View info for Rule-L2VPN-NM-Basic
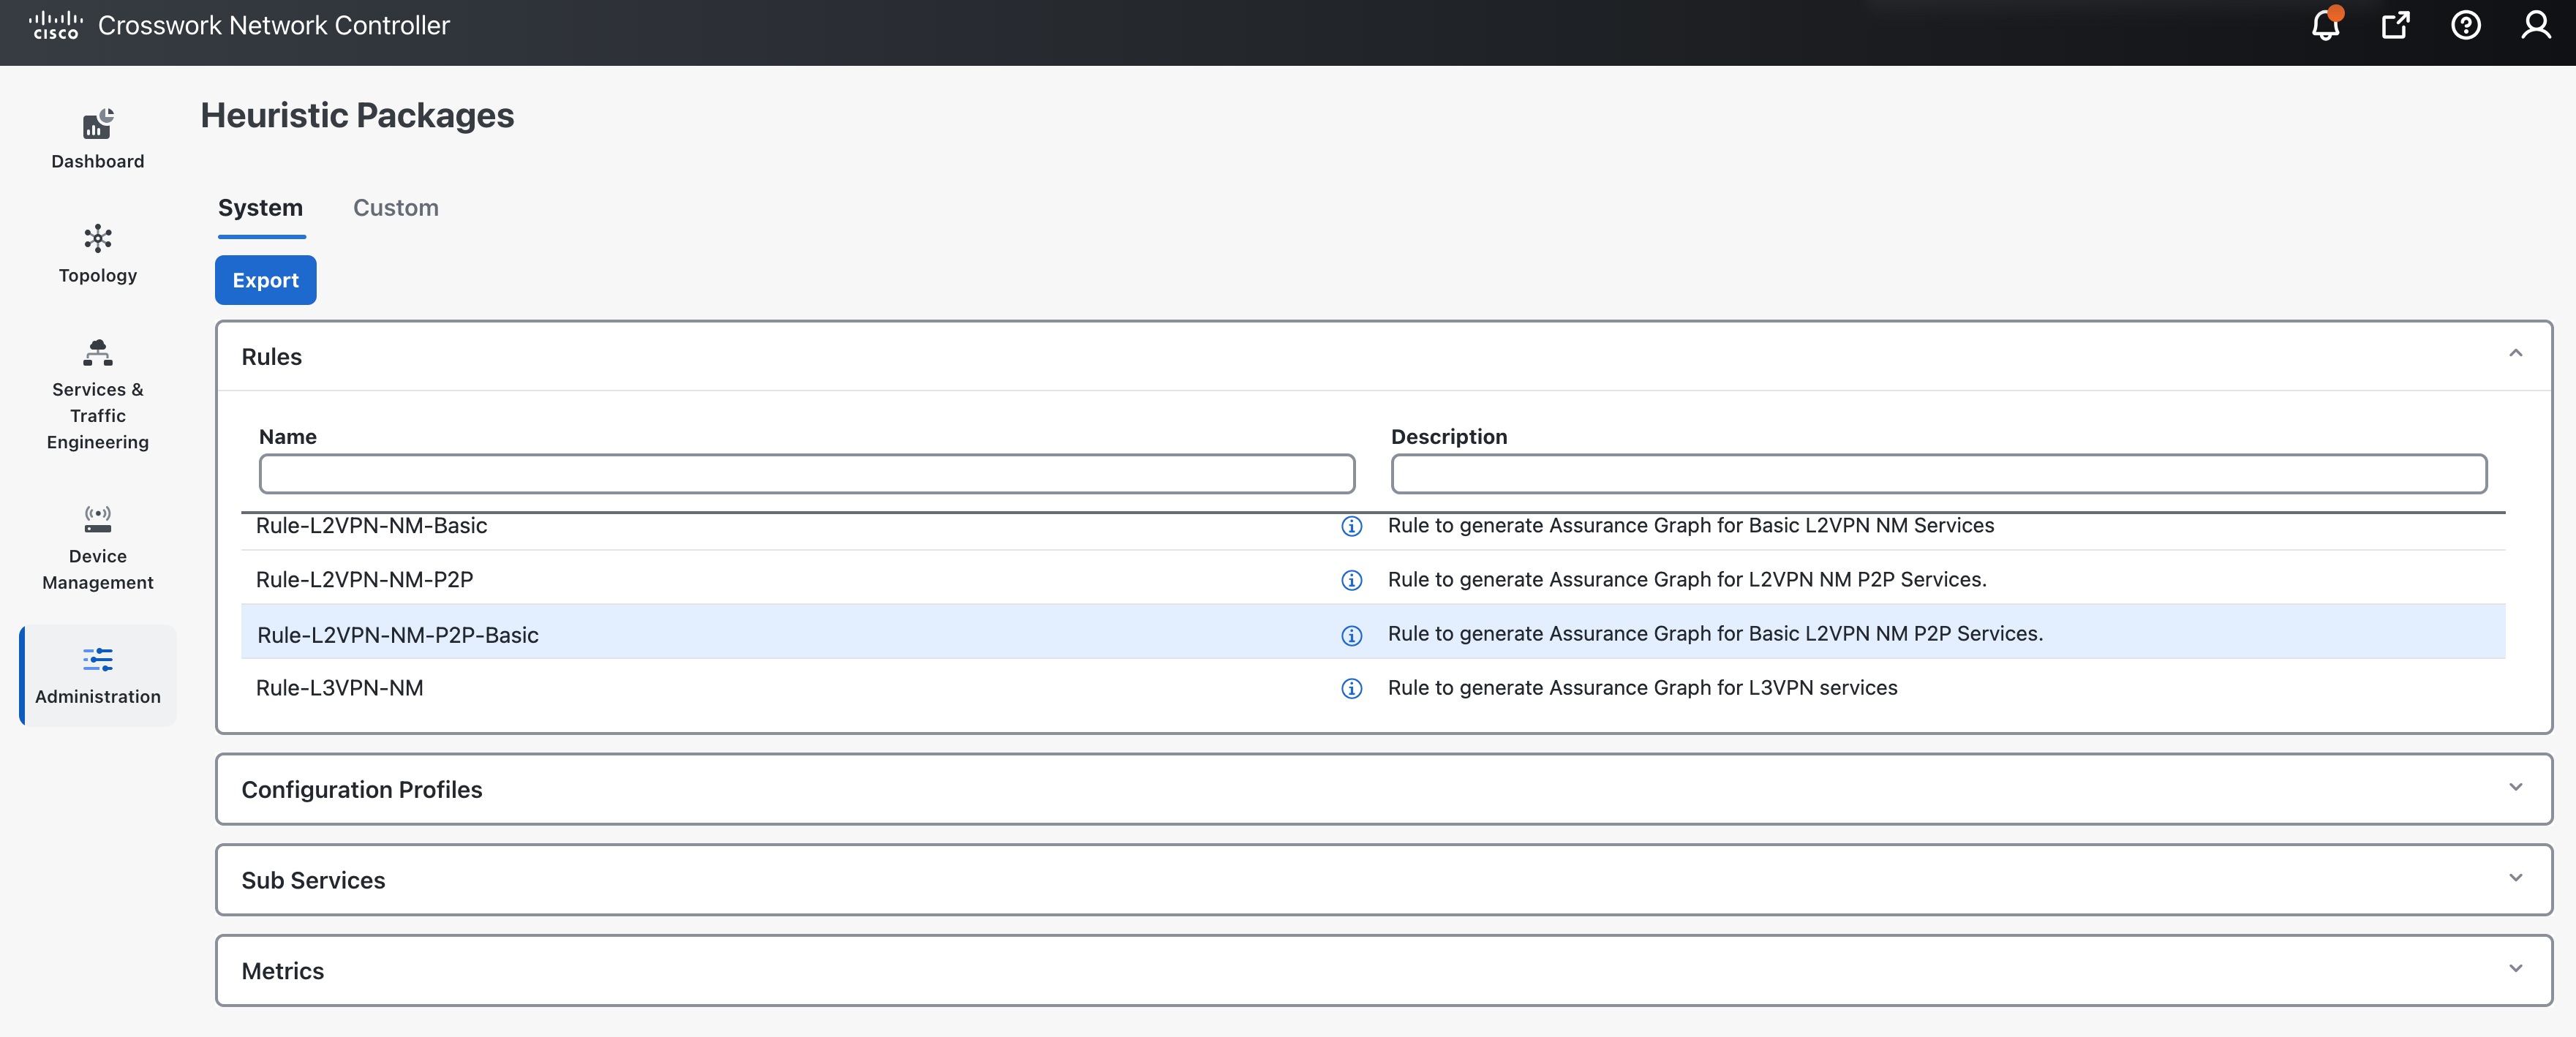This screenshot has width=2576, height=1037. [x=1352, y=527]
